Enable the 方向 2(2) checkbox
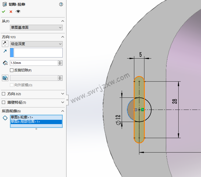201x177 pixels. (3, 94)
